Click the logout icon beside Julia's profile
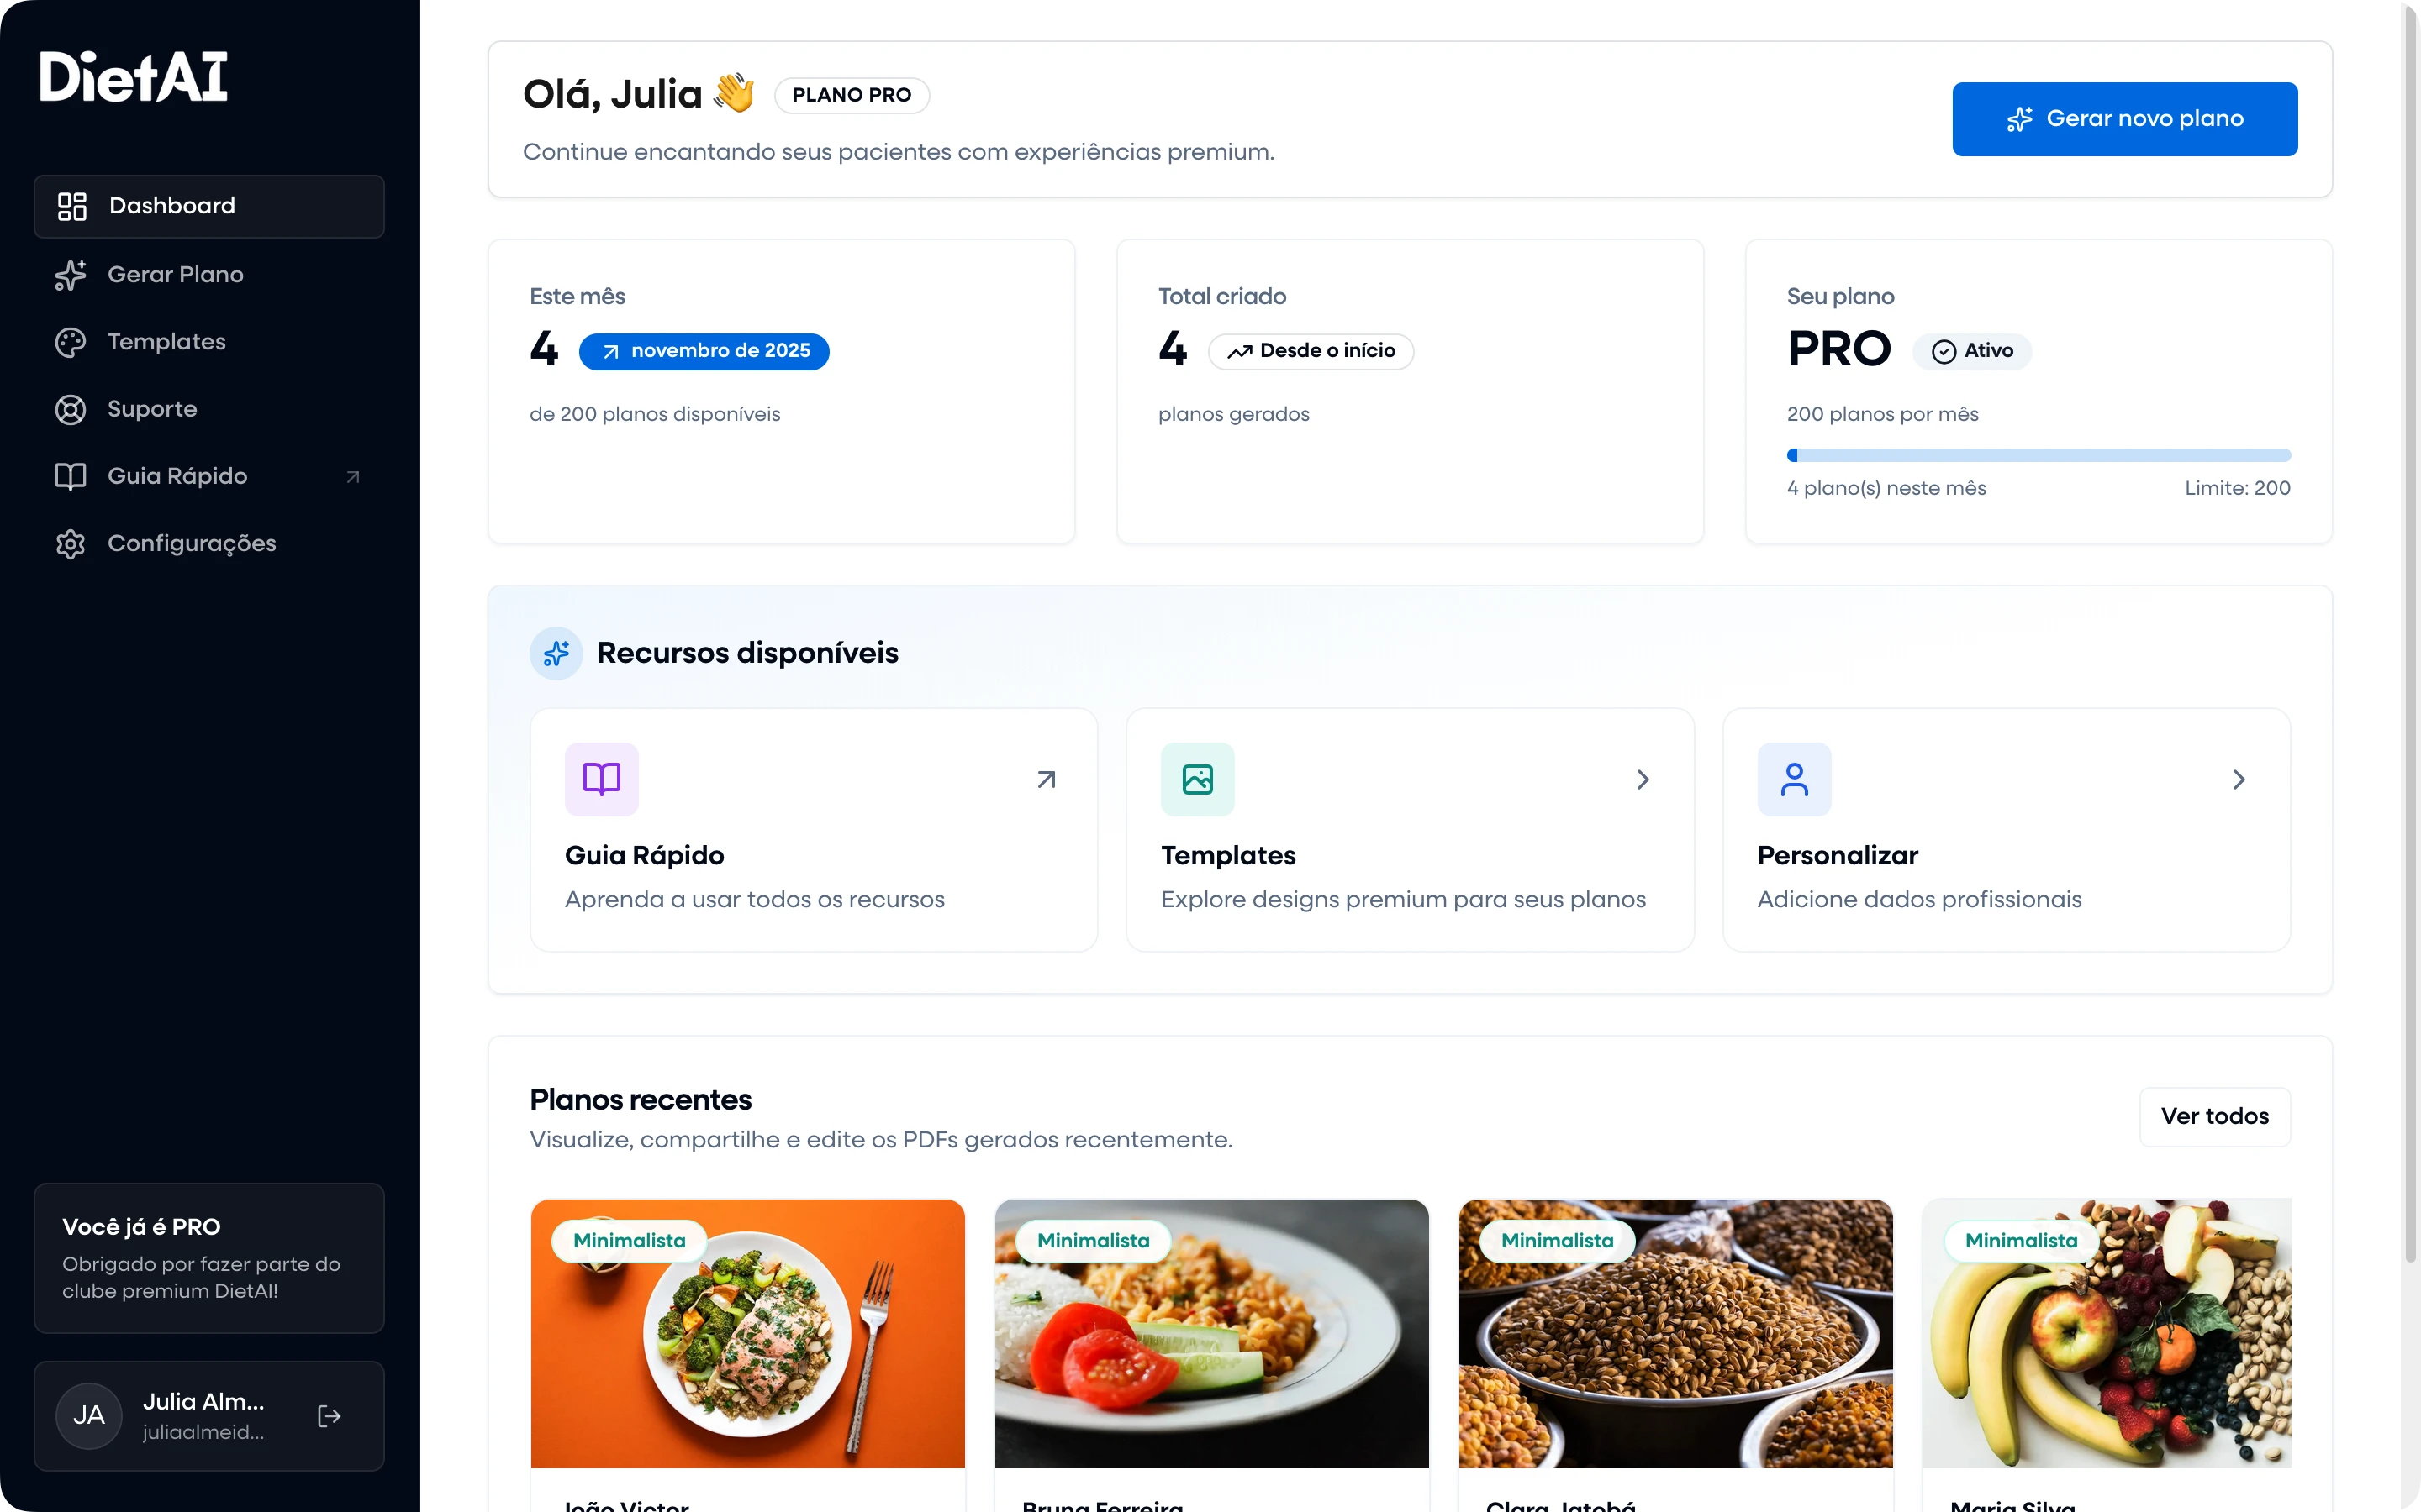This screenshot has width=2421, height=1512. coord(330,1416)
